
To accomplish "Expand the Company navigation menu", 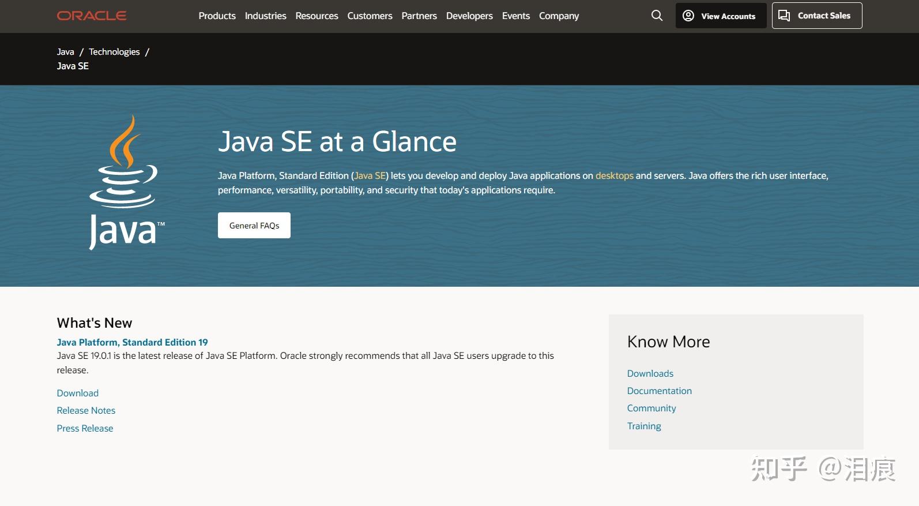I will pos(559,16).
